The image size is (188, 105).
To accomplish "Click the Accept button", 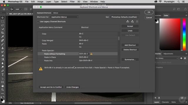I will pyautogui.click(x=130, y=26).
